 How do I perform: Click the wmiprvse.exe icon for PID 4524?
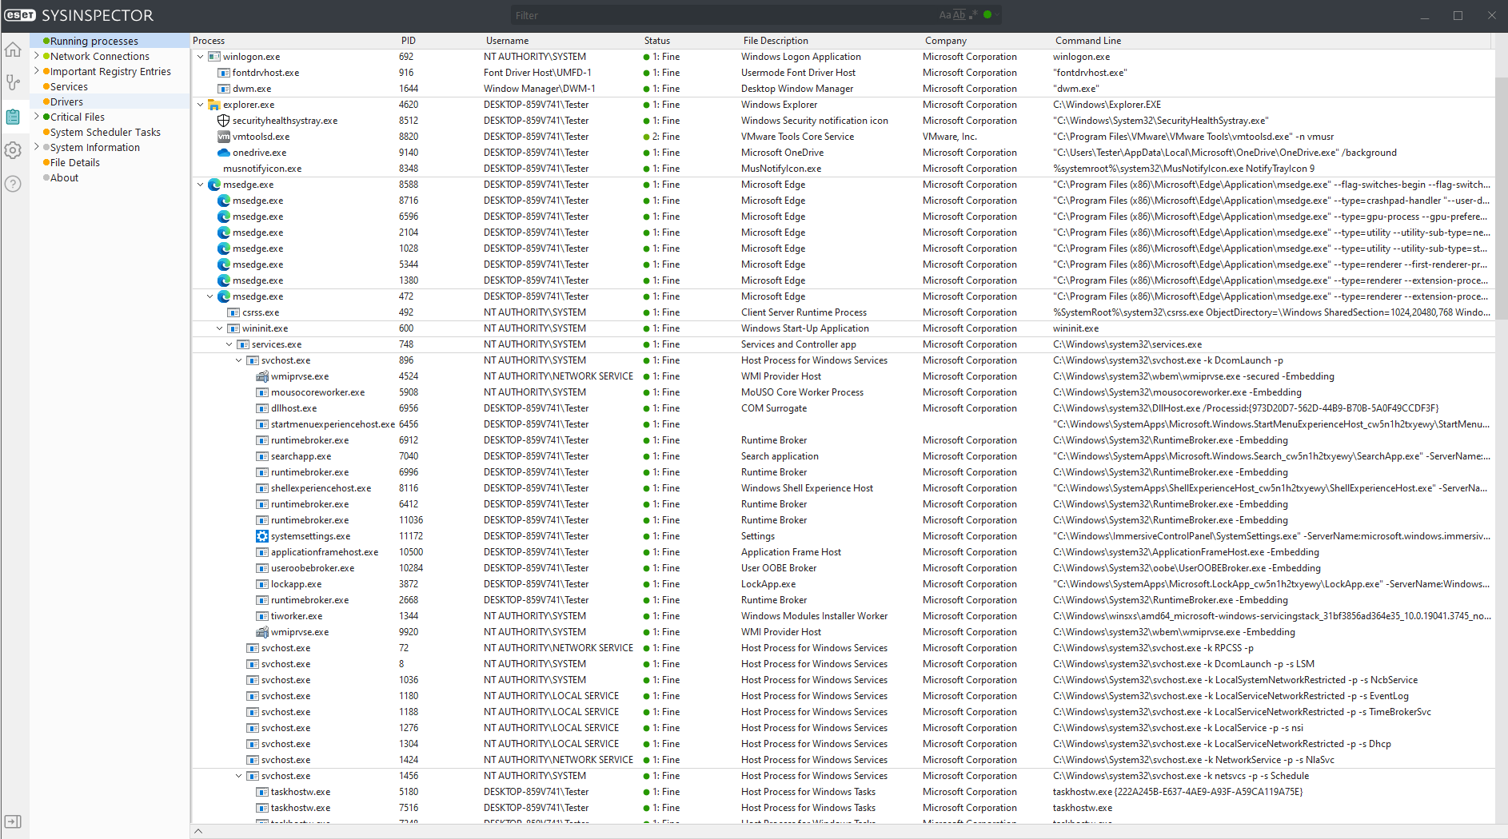[262, 376]
